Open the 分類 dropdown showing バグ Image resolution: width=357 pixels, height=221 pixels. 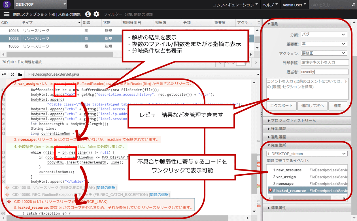[x=324, y=35]
